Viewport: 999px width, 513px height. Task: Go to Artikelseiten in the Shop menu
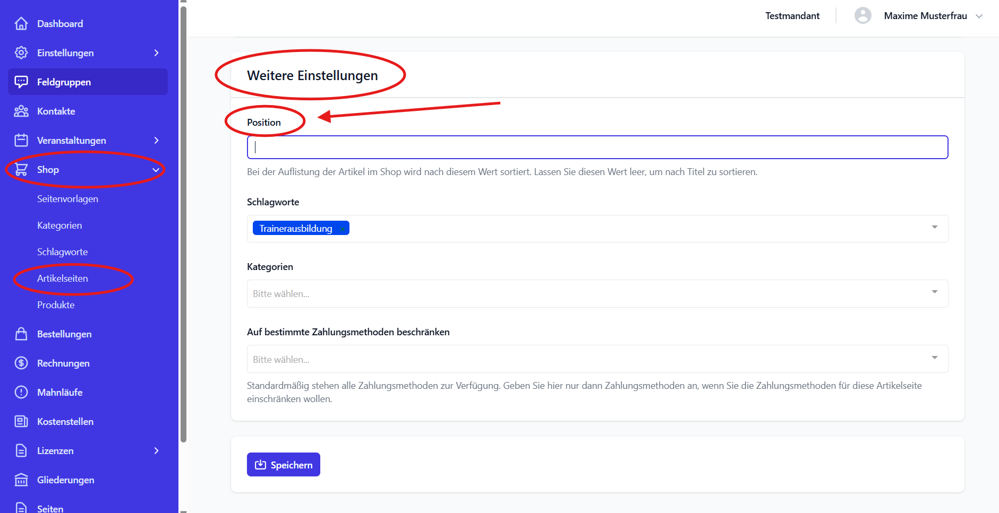(63, 279)
